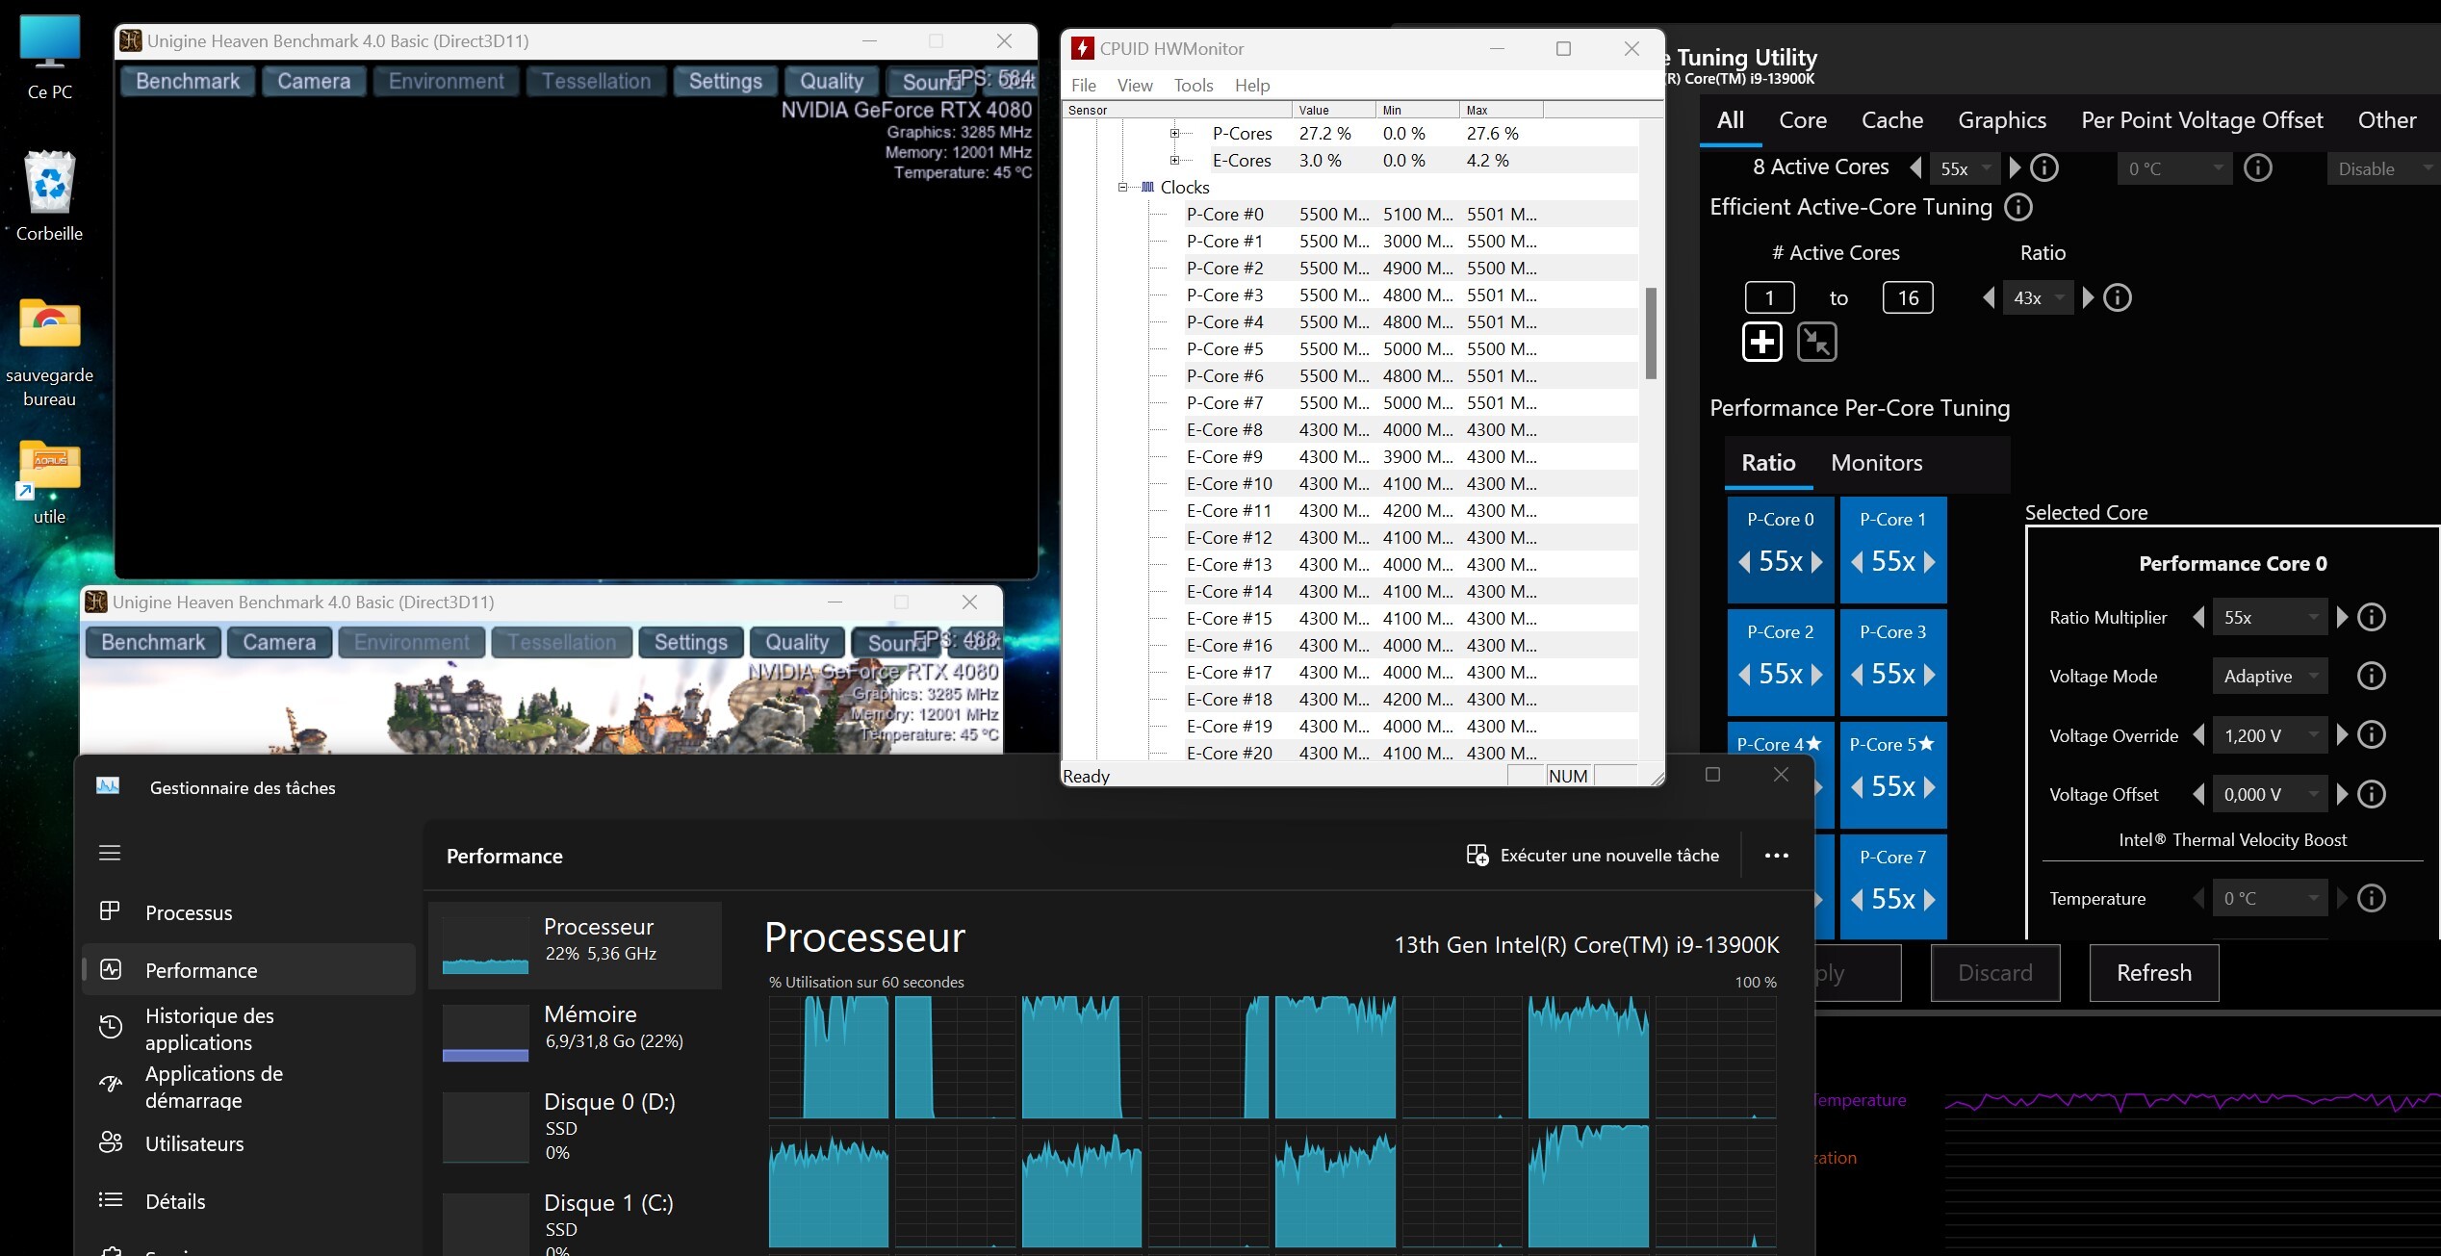Image resolution: width=2441 pixels, height=1256 pixels.
Task: Increase P-Core 1 ratio with right arrow
Action: pyautogui.click(x=1930, y=562)
